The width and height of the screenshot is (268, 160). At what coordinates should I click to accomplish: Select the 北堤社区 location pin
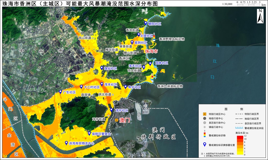pos(139,35)
